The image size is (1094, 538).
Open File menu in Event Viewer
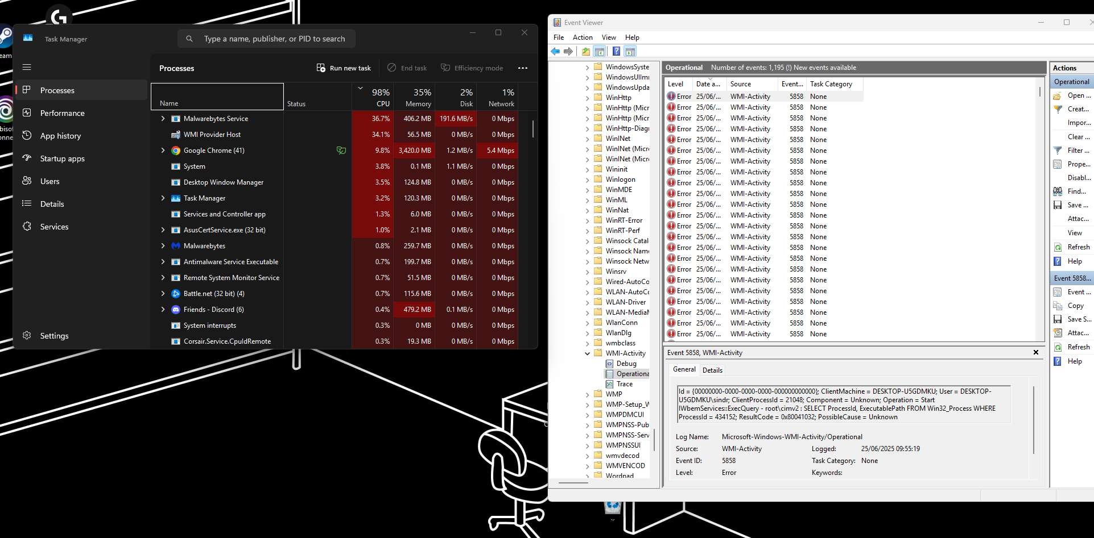pyautogui.click(x=559, y=37)
